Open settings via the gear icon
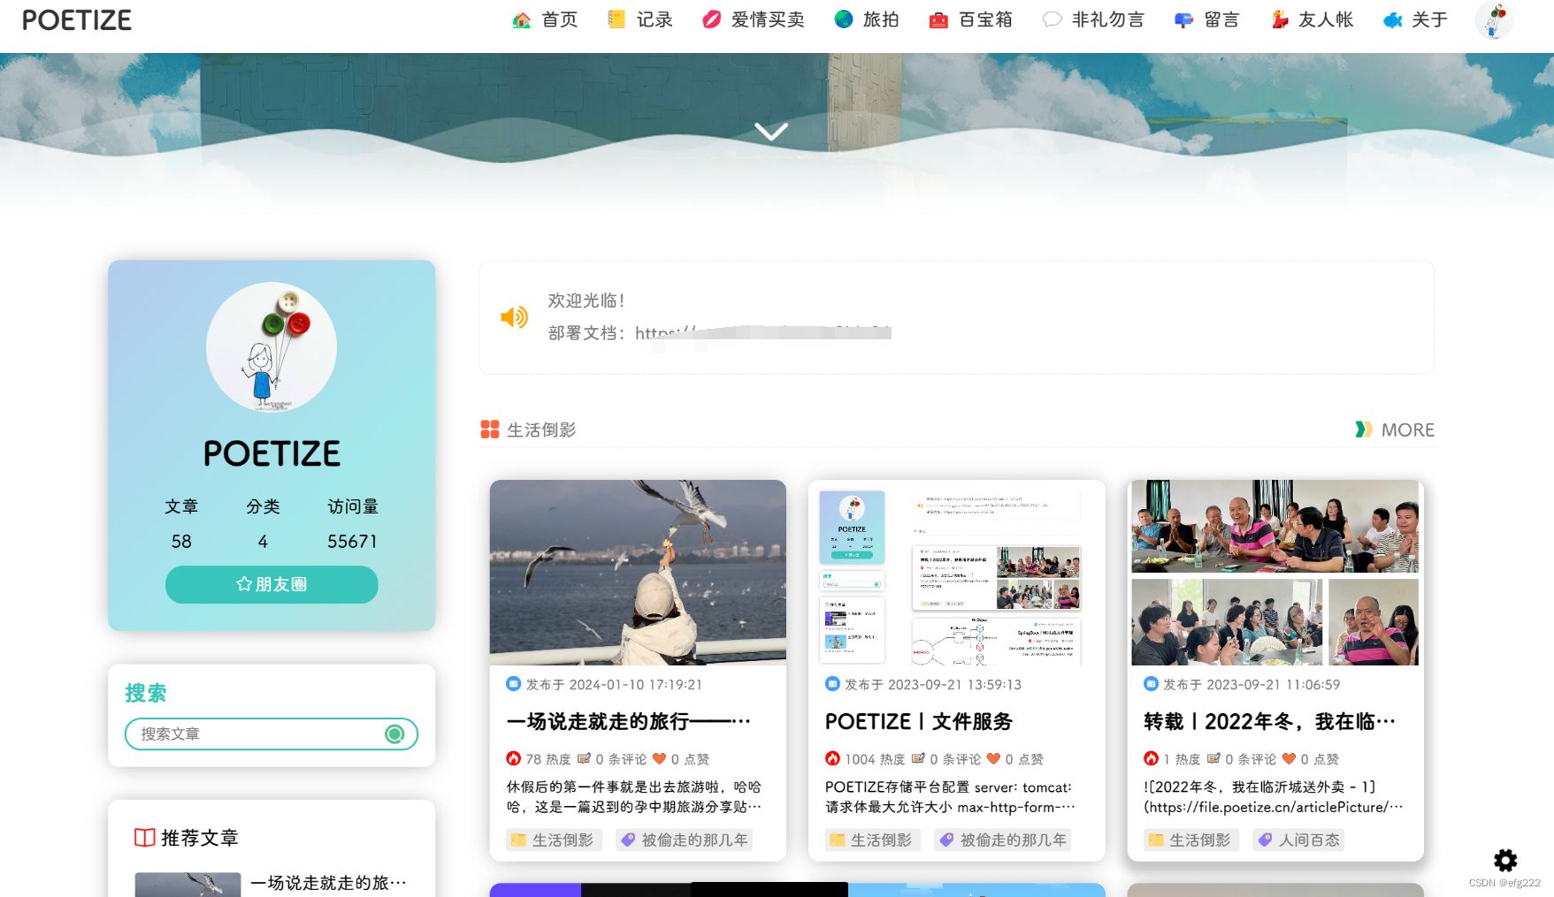The image size is (1554, 897). pyautogui.click(x=1505, y=860)
